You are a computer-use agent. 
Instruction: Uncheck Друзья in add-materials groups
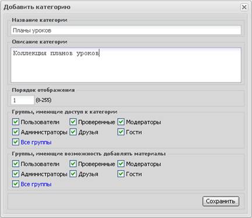[73, 174]
